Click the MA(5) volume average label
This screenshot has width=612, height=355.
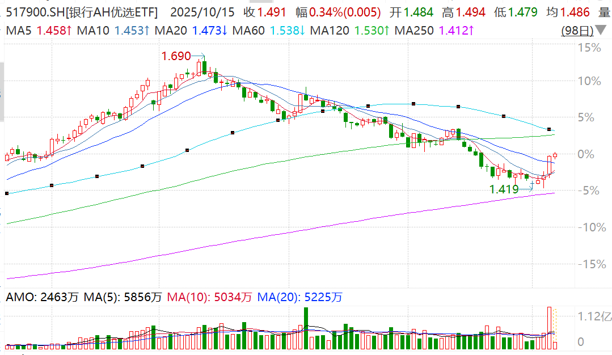click(x=101, y=297)
